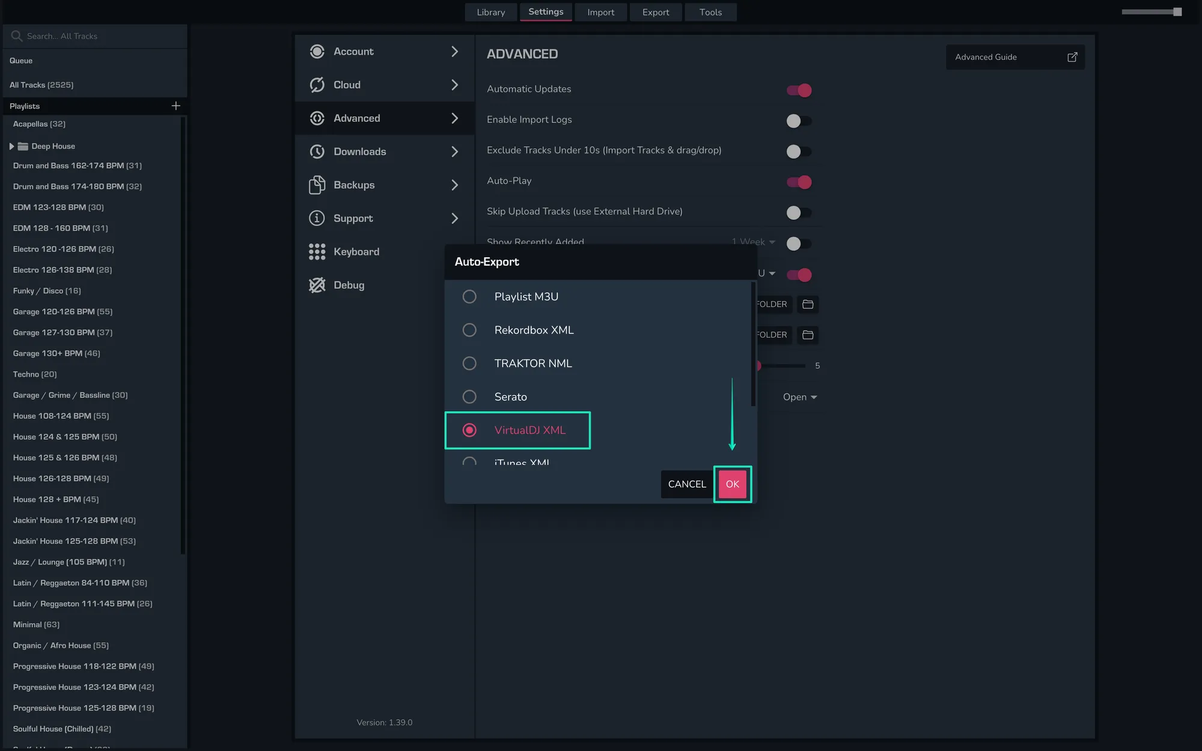Enable the Import Logs toggle

799,121
